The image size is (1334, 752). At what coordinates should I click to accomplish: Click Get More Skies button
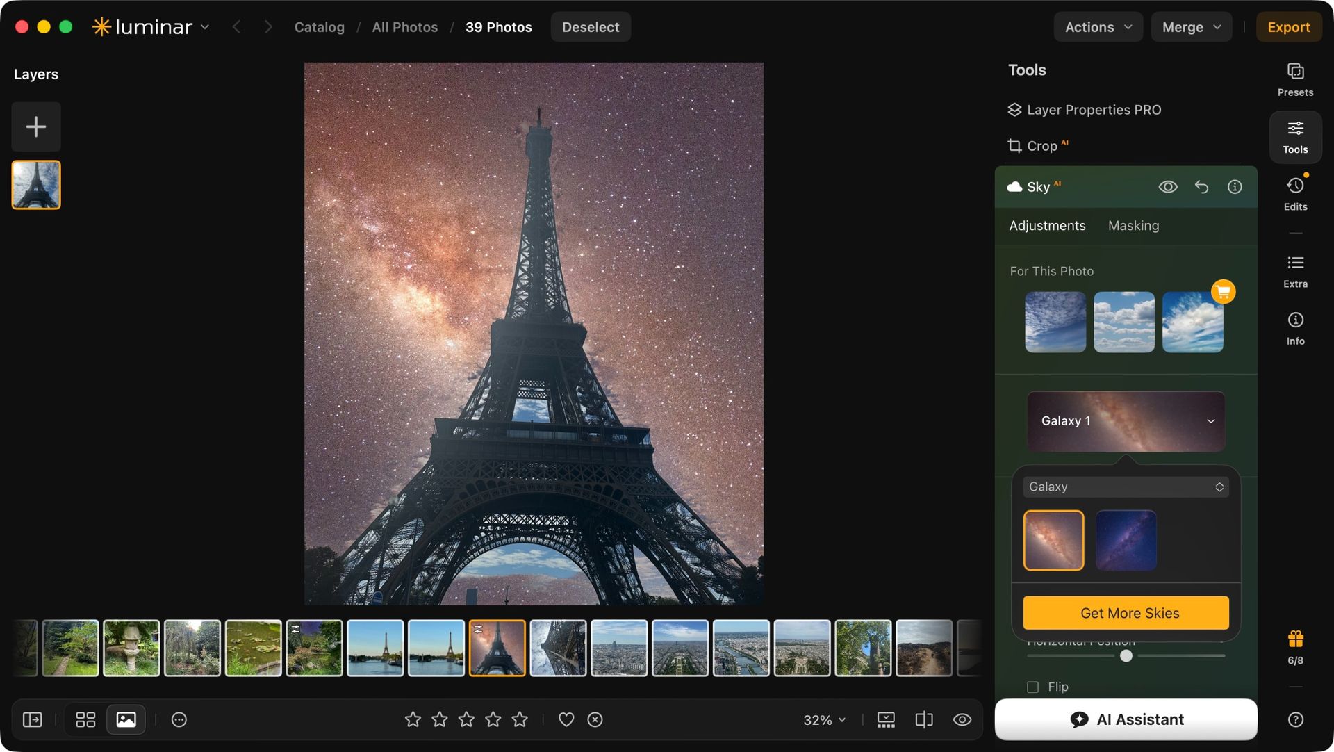(x=1126, y=613)
